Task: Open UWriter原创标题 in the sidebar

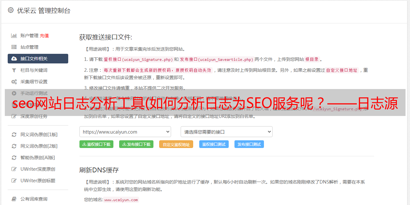Action: (38, 181)
